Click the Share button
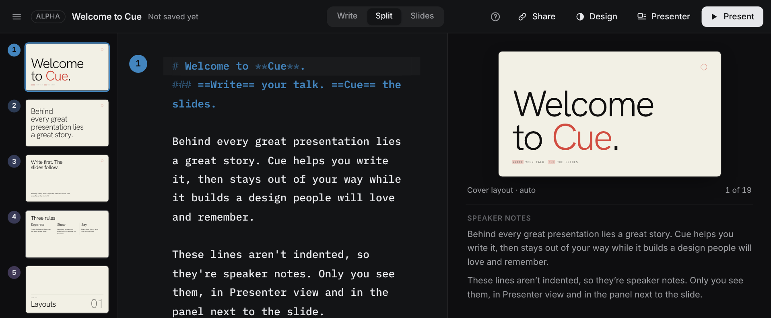The width and height of the screenshot is (771, 318). click(x=537, y=17)
